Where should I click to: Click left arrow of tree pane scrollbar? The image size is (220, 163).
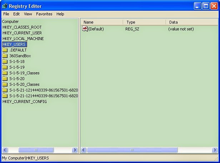click(5, 150)
